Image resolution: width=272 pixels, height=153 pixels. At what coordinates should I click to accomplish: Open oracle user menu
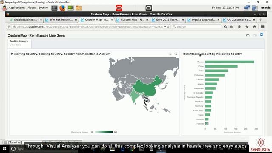pos(266,8)
